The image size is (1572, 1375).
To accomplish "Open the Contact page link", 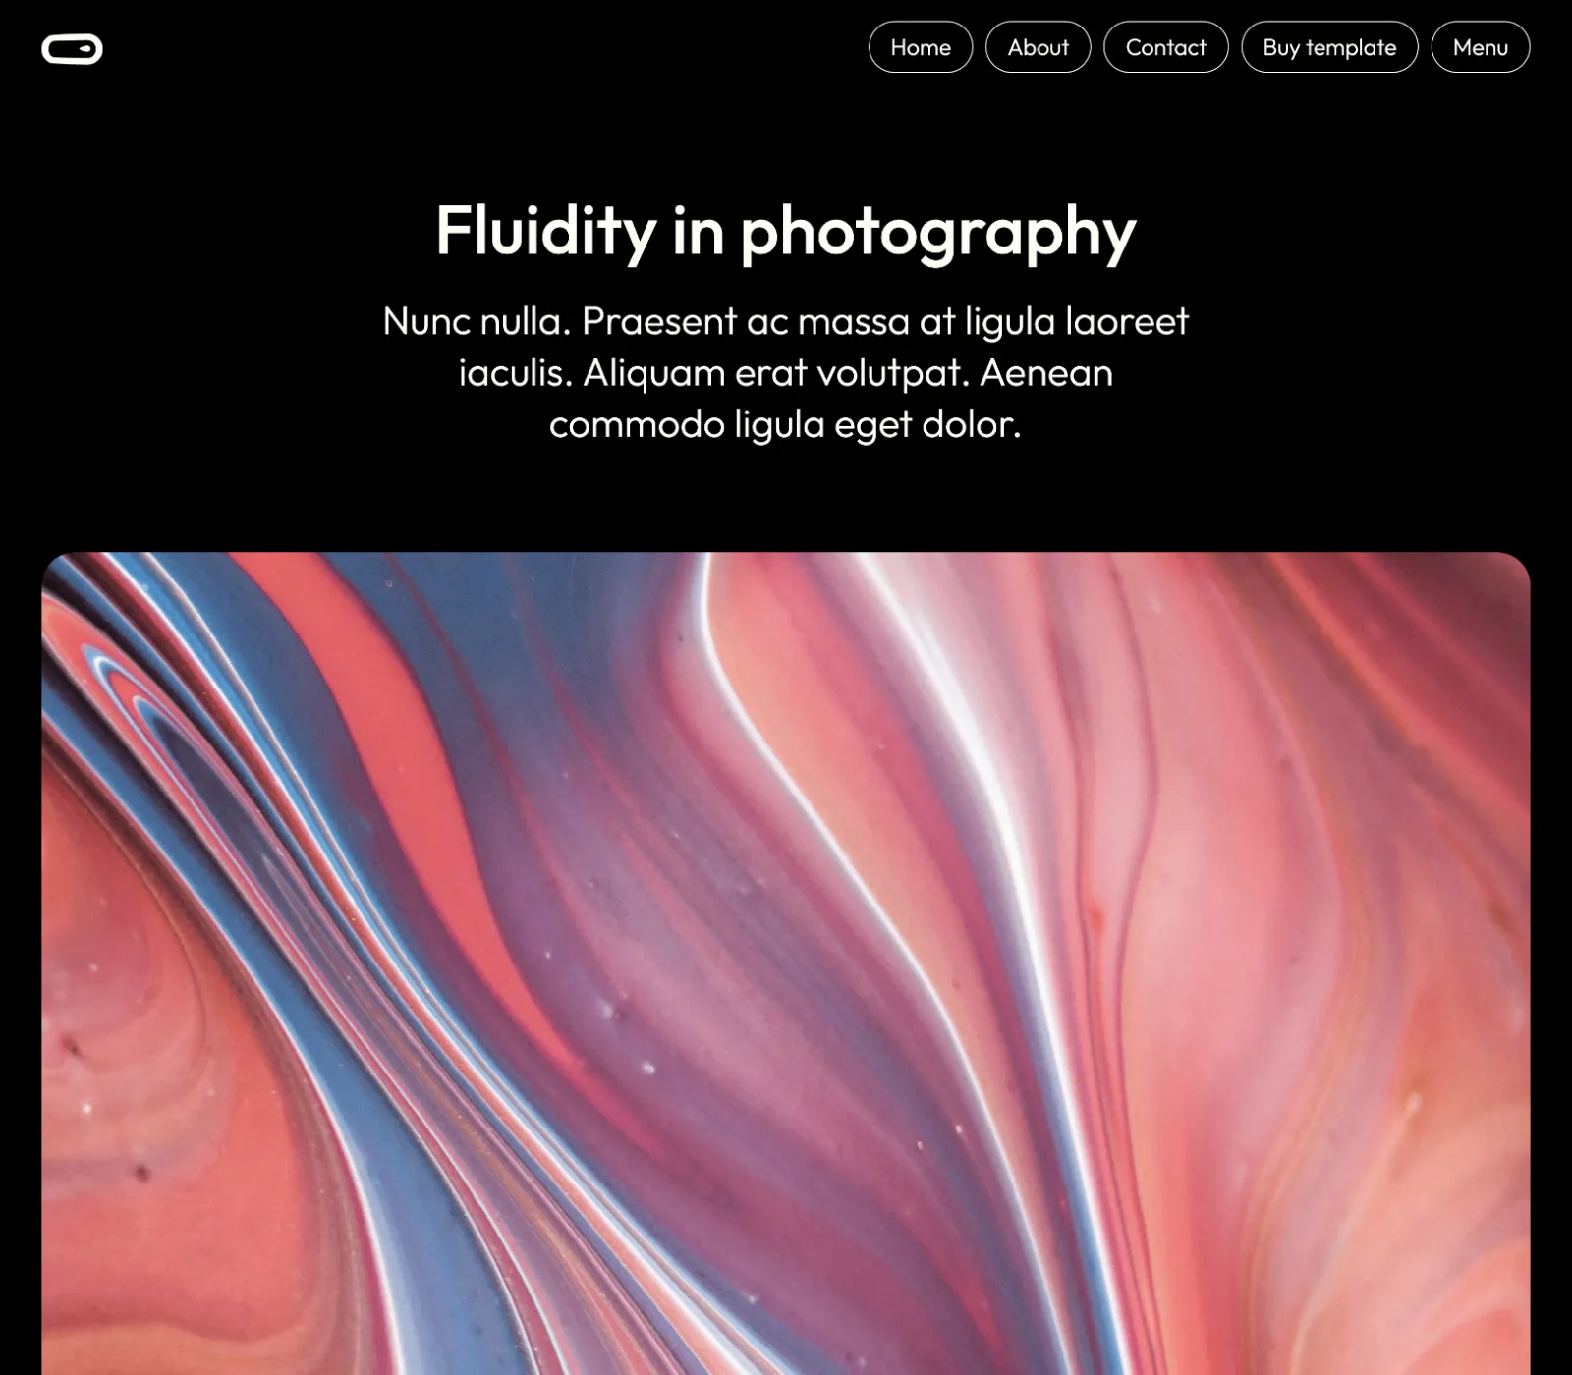I will pos(1166,47).
